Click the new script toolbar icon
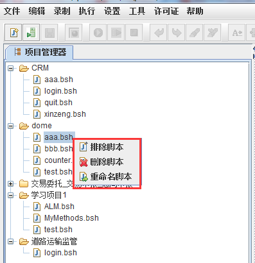This screenshot has width=255, height=263. 13,33
